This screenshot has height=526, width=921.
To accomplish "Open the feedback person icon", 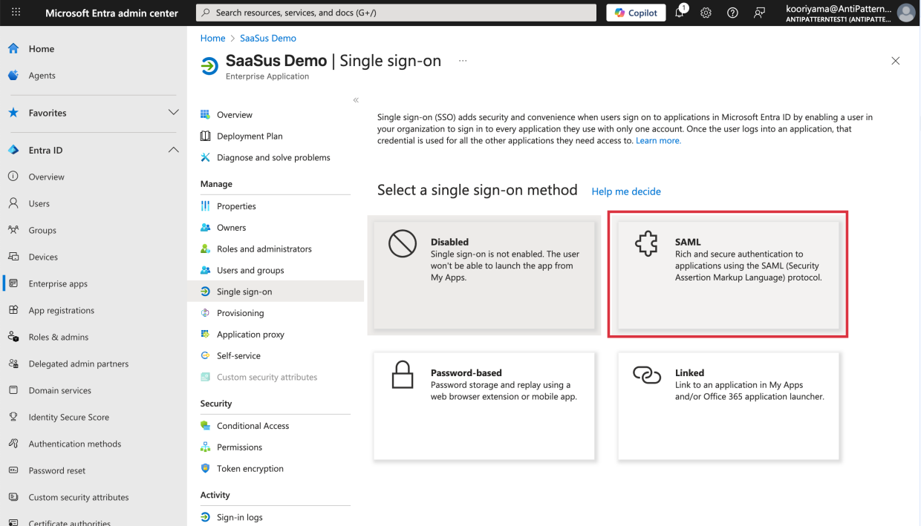I will [x=760, y=13].
